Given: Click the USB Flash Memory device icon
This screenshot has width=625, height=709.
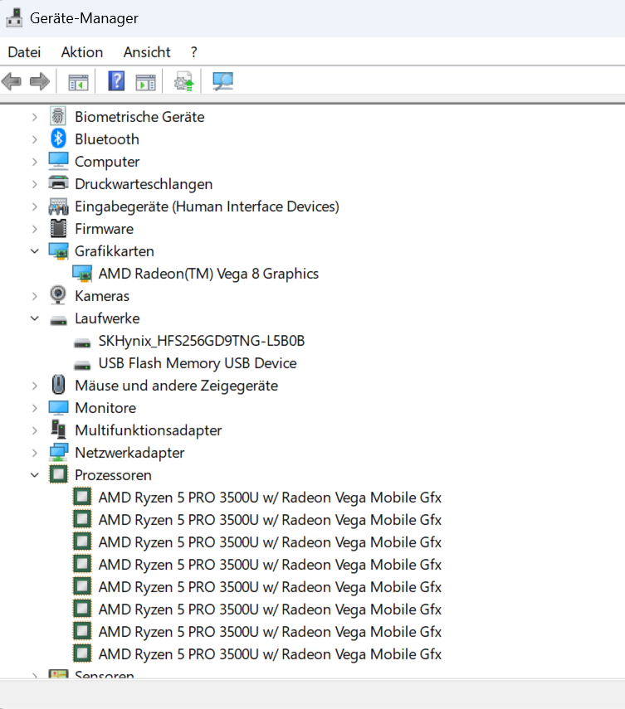Looking at the screenshot, I should pos(82,366).
